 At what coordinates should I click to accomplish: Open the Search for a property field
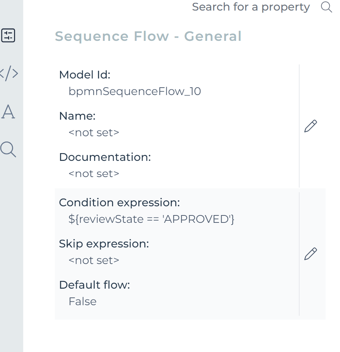tap(251, 7)
